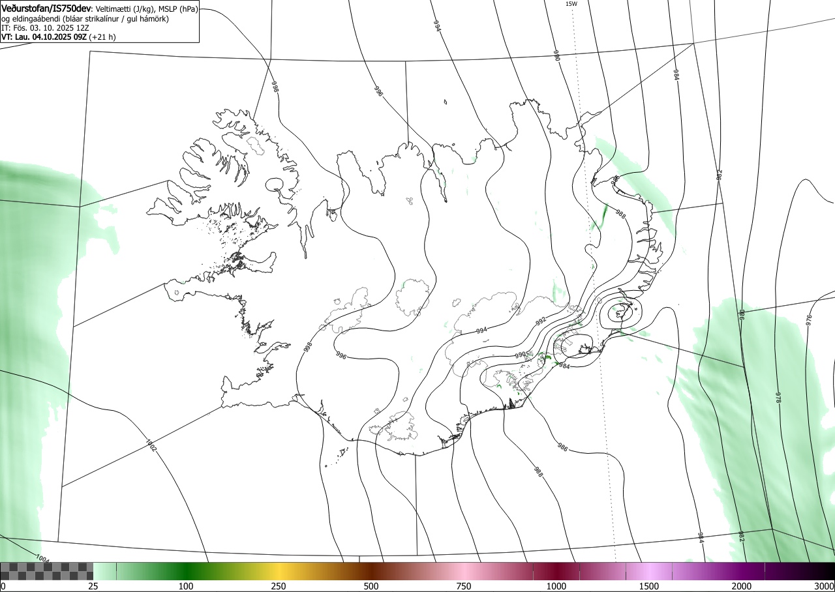
Task: Click the '976' isobar label
Action: point(809,320)
